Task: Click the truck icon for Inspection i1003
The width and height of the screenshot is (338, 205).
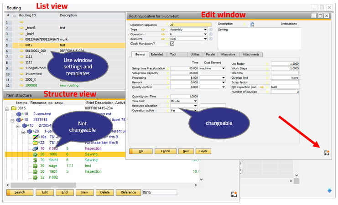Action: (35, 149)
